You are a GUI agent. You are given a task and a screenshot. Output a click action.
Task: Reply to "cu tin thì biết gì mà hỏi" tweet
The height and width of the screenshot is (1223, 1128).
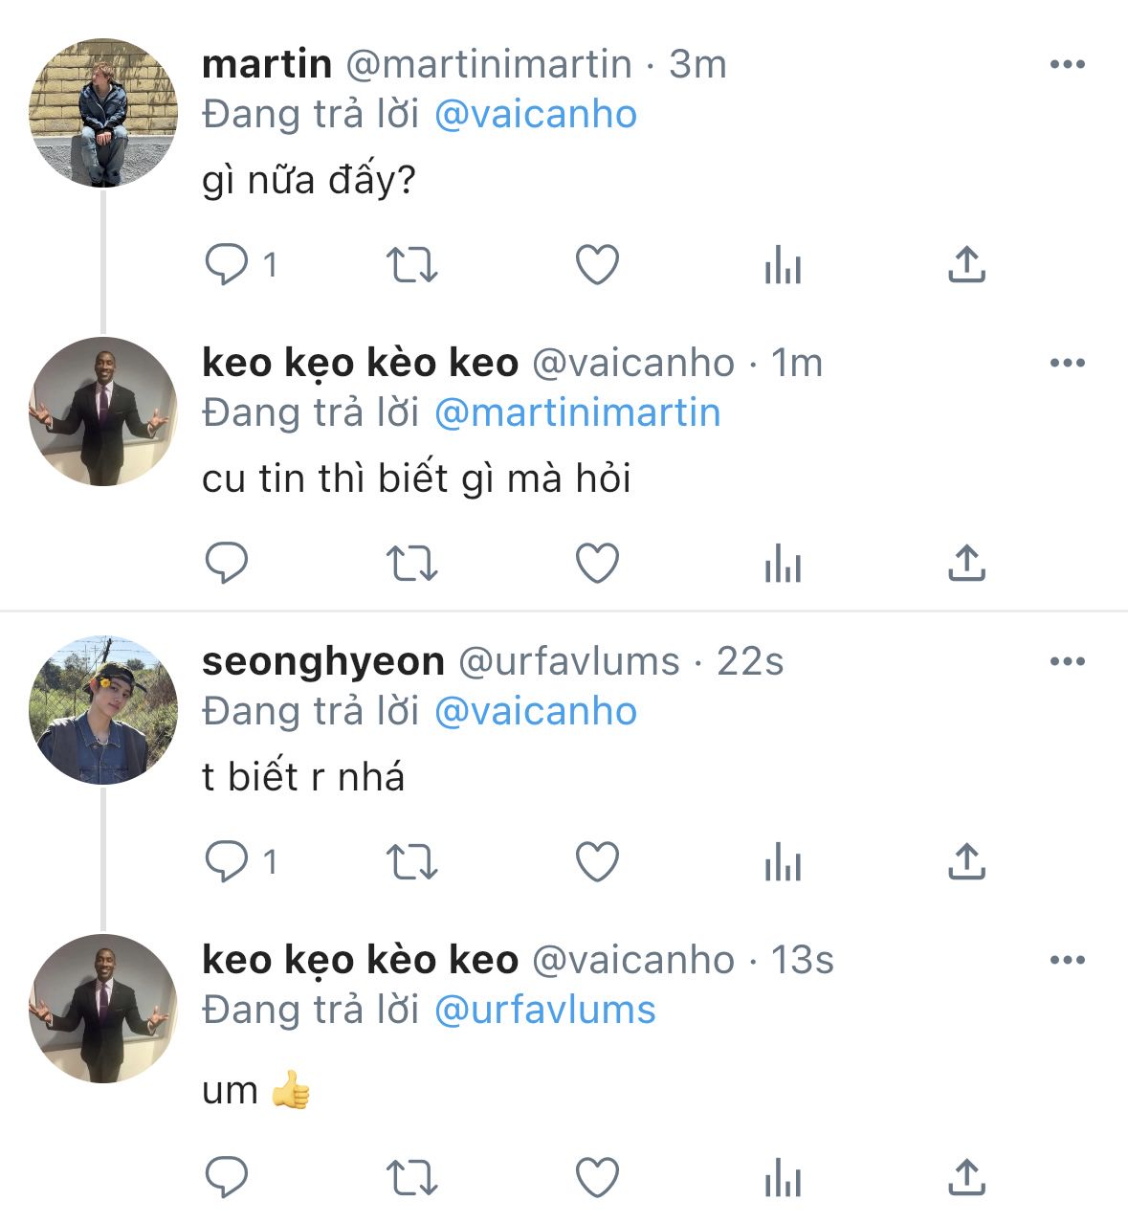click(227, 564)
